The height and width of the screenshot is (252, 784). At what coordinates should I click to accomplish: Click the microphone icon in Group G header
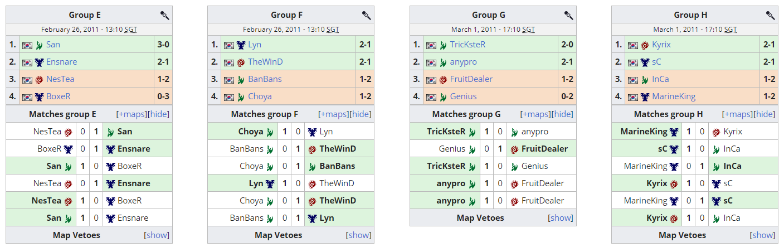pos(568,15)
